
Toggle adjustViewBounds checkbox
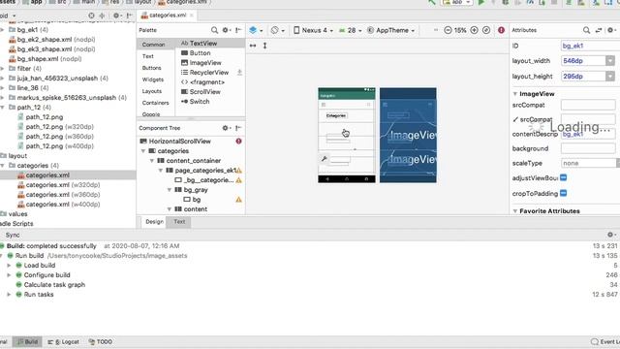(x=564, y=177)
